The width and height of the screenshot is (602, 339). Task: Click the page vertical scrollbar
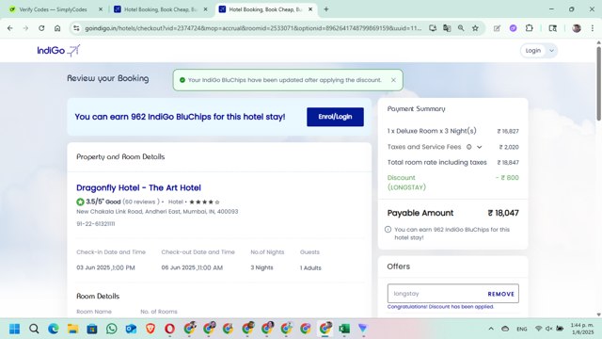(598, 84)
